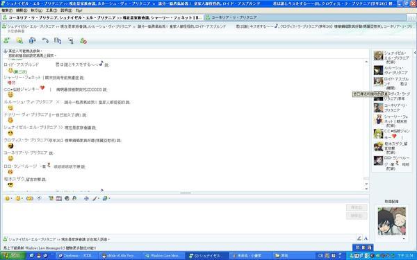This screenshot has width=417, height=260.
Task: Expand the winks dropdown arrow
Action: 22,198
